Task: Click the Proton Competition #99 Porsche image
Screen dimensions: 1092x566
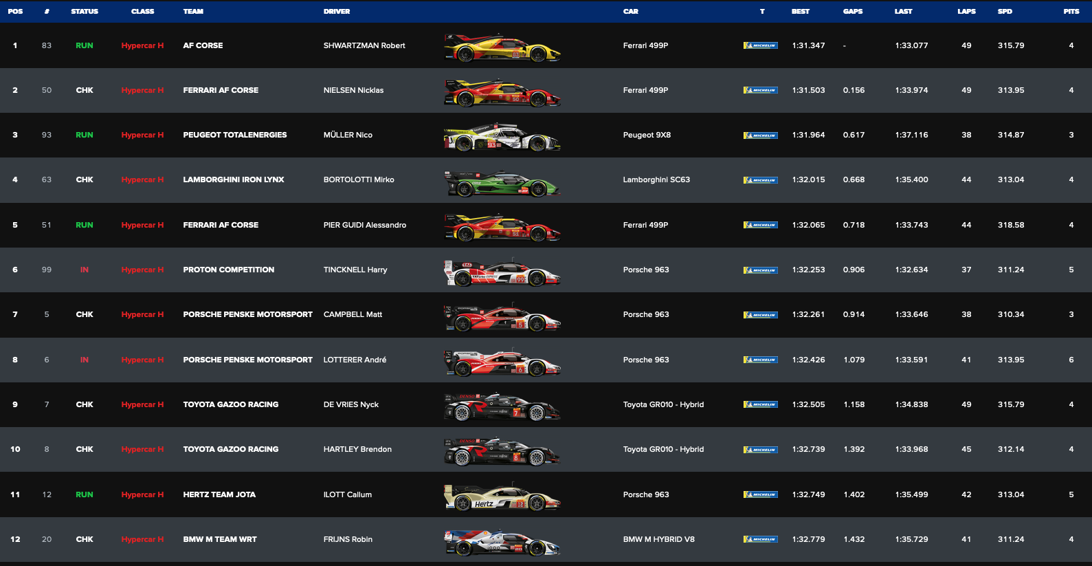Action: pyautogui.click(x=502, y=272)
